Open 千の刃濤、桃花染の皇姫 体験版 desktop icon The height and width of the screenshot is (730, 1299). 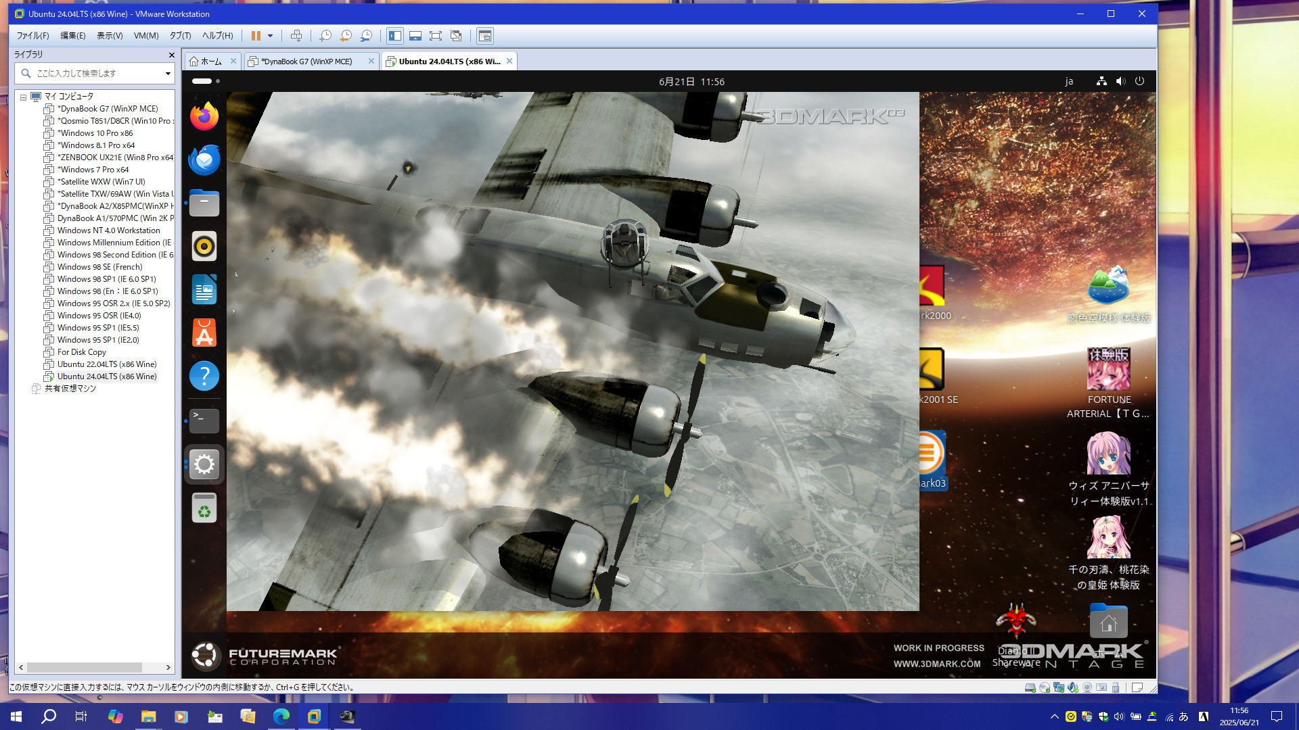(1108, 554)
